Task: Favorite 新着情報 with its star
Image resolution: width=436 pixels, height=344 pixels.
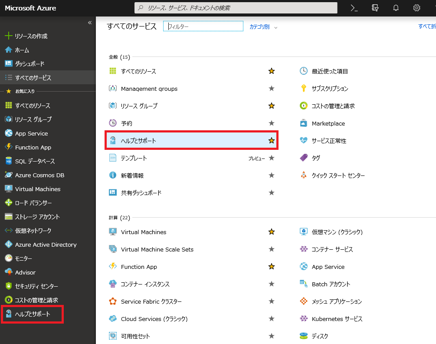Action: coord(272,175)
